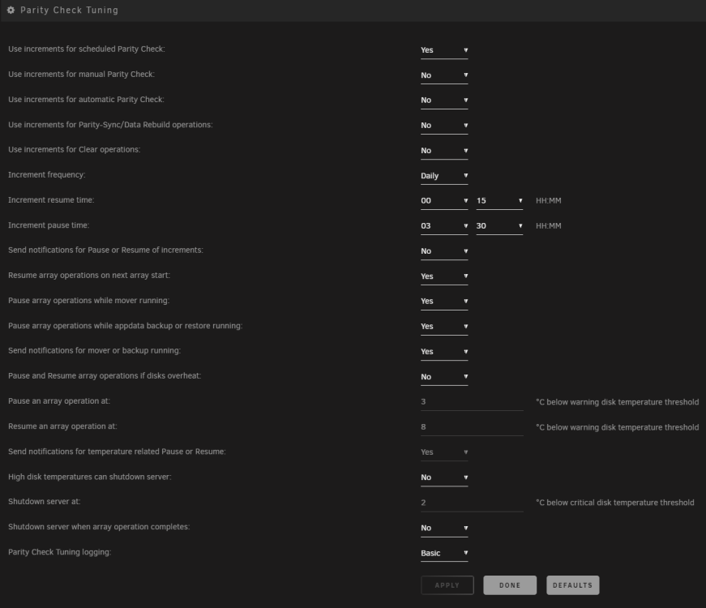706x608 pixels.
Task: Open Pause and Resume if disks overheat dropdown
Action: [444, 377]
